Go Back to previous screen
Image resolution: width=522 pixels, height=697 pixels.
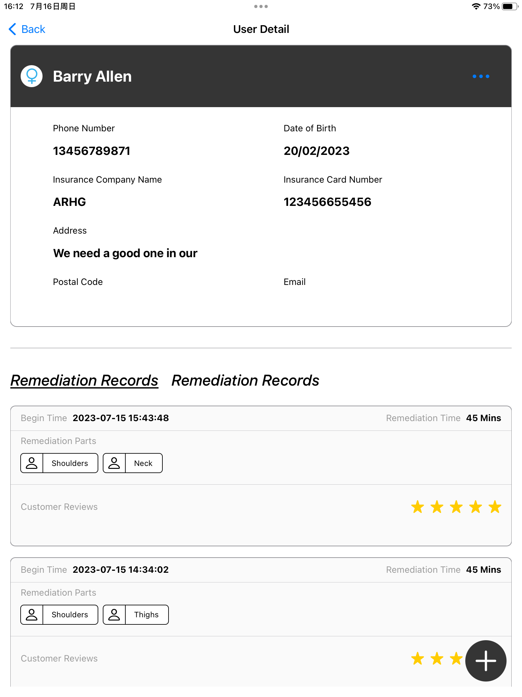(33, 29)
